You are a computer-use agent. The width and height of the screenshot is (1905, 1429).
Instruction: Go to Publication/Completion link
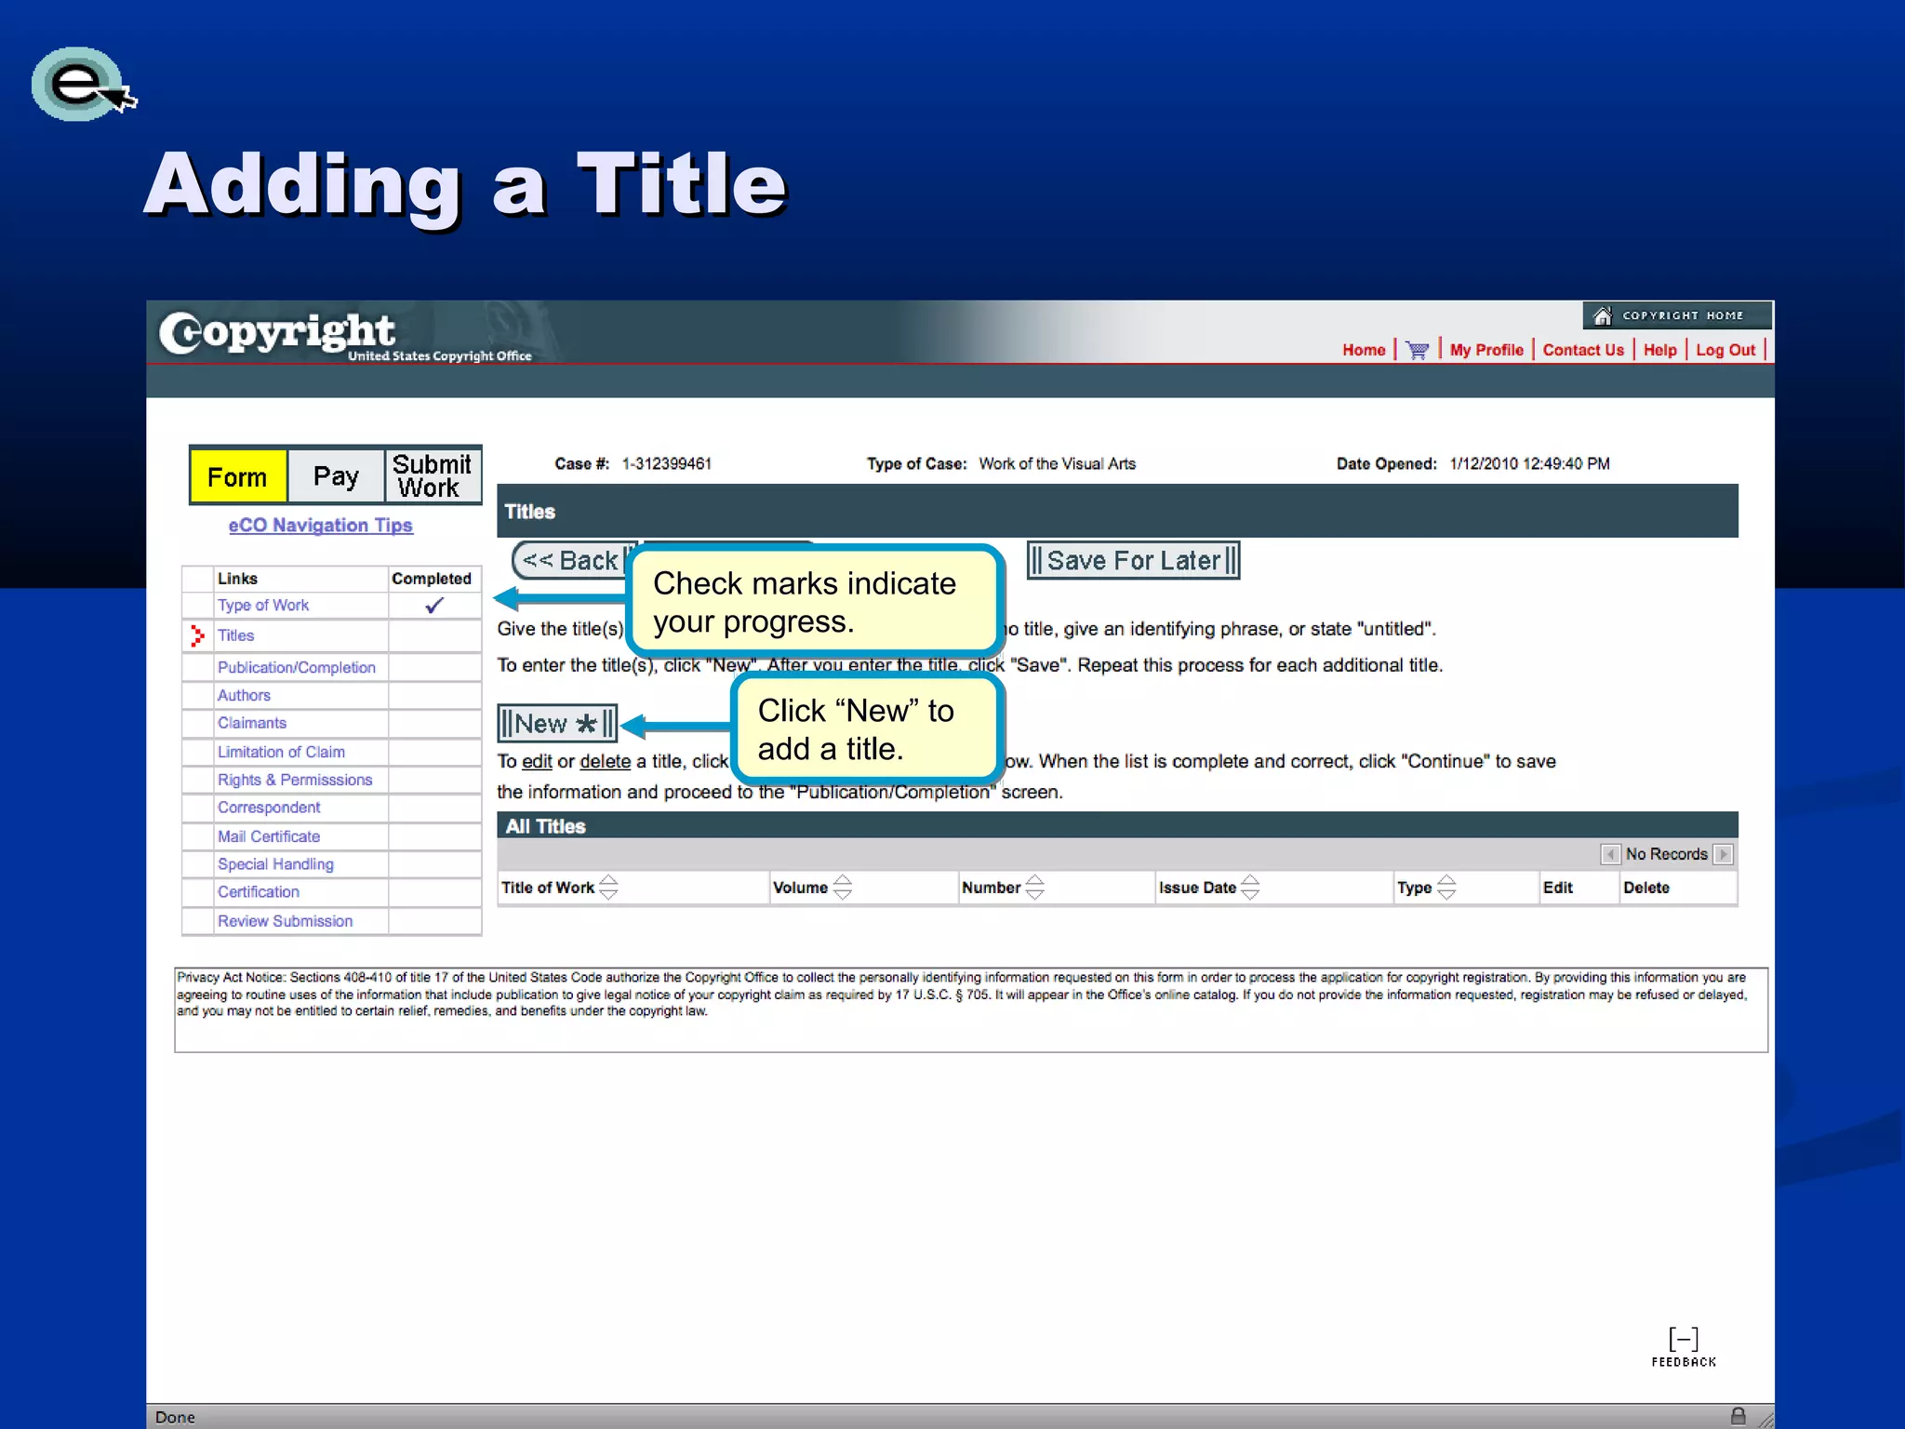[297, 668]
